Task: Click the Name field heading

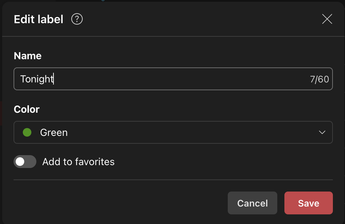Action: (27, 56)
